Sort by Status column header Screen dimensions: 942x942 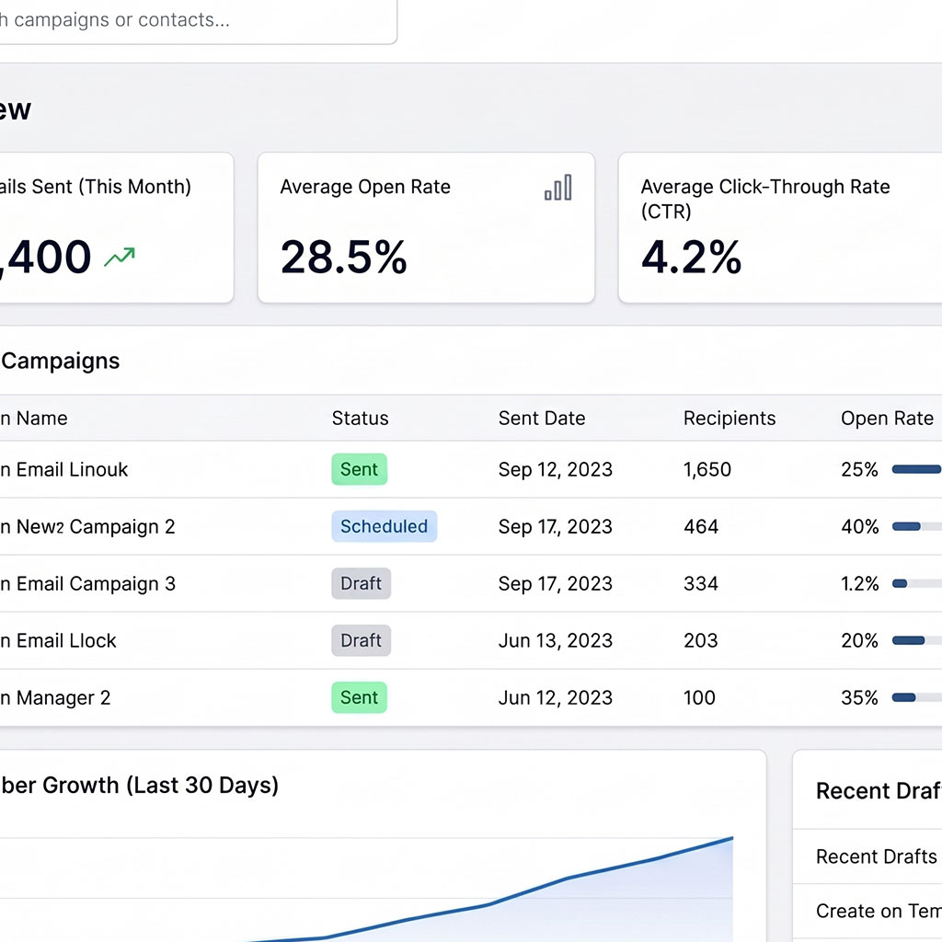coord(360,419)
